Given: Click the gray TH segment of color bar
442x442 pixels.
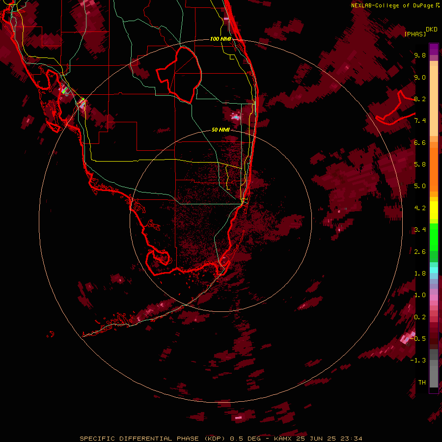Looking at the screenshot, I should [434, 376].
